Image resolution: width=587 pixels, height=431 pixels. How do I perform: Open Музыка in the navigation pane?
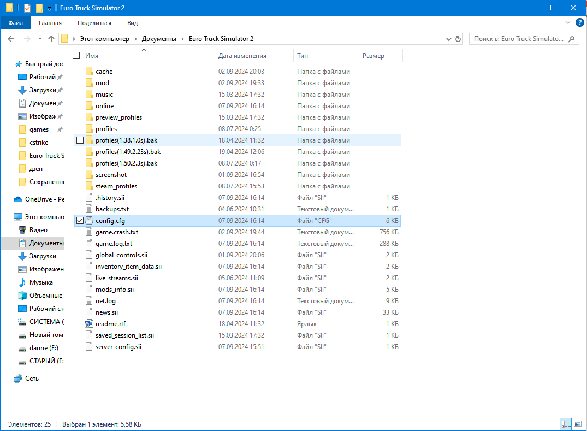(36, 282)
